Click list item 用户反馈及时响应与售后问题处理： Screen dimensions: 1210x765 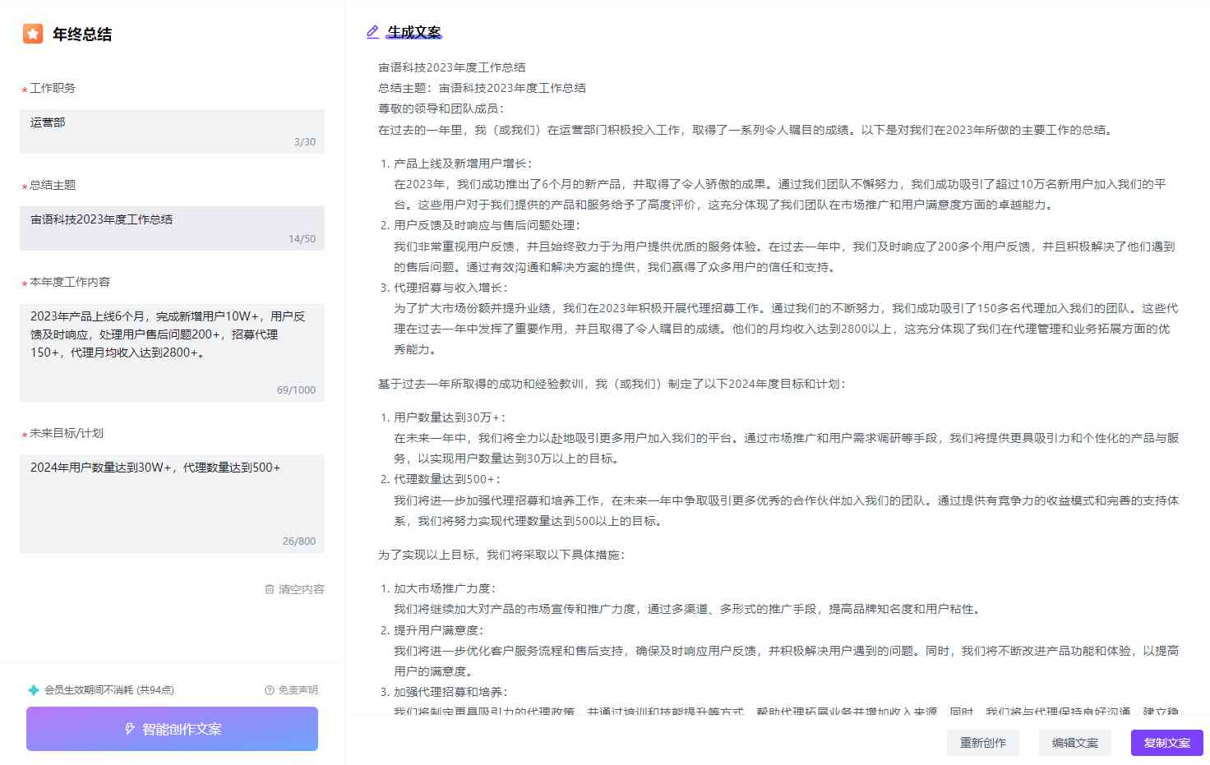(487, 225)
